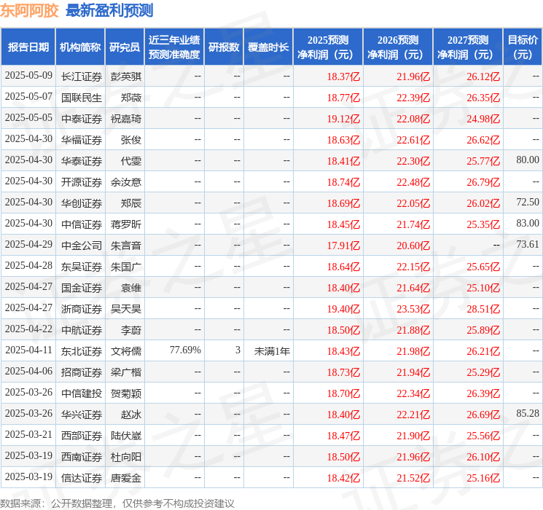This screenshot has height=510, width=543.
Task: Select the 招商证券 institution cell
Action: click(x=82, y=372)
